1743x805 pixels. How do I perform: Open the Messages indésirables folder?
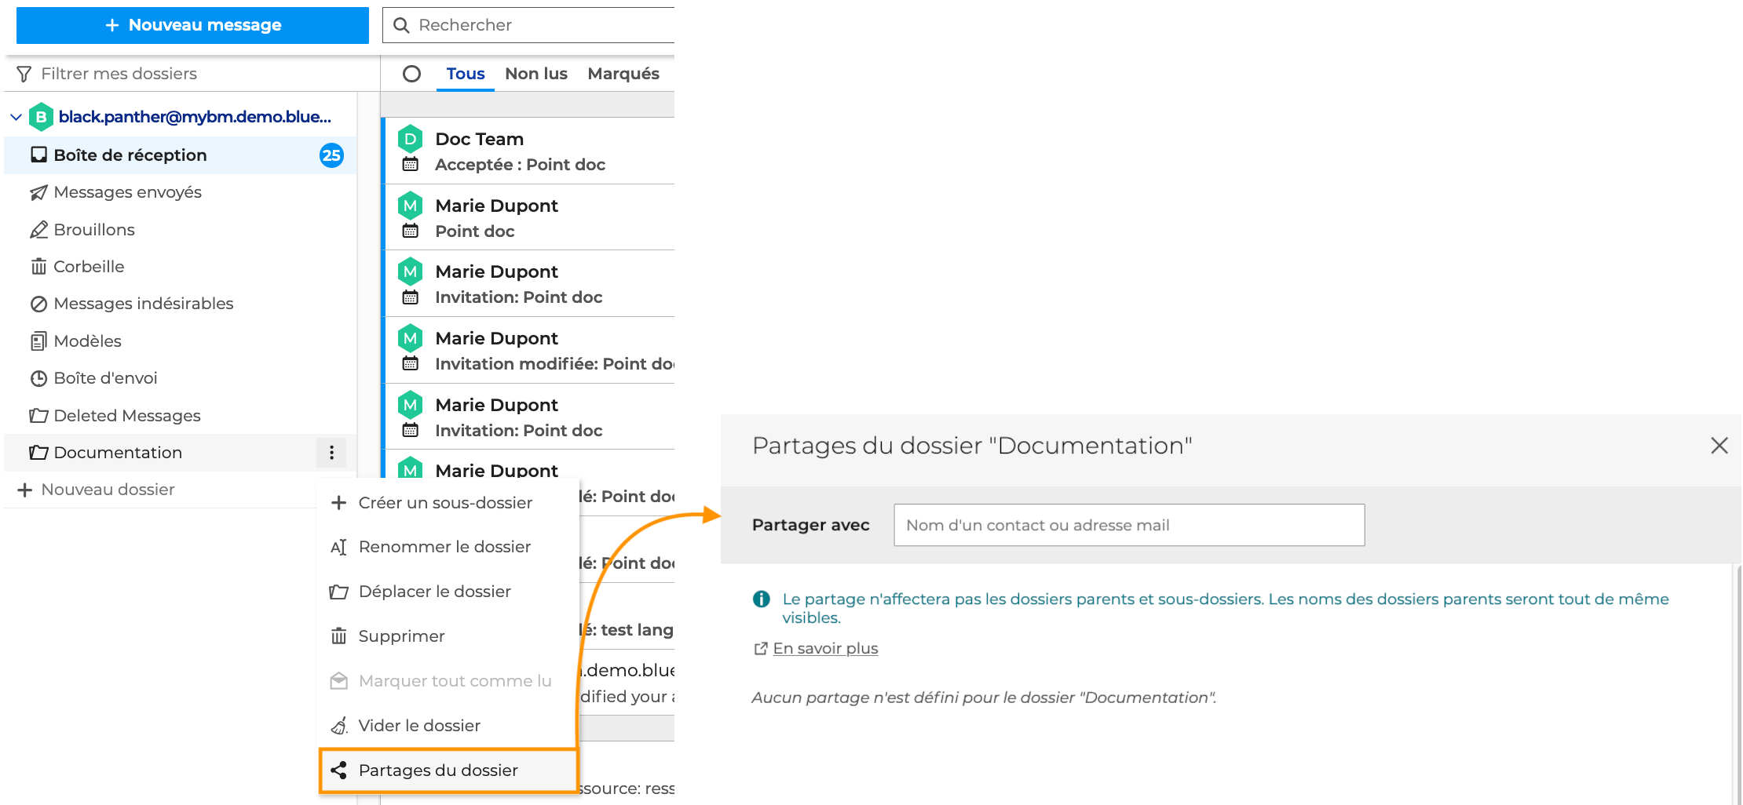[x=143, y=304]
